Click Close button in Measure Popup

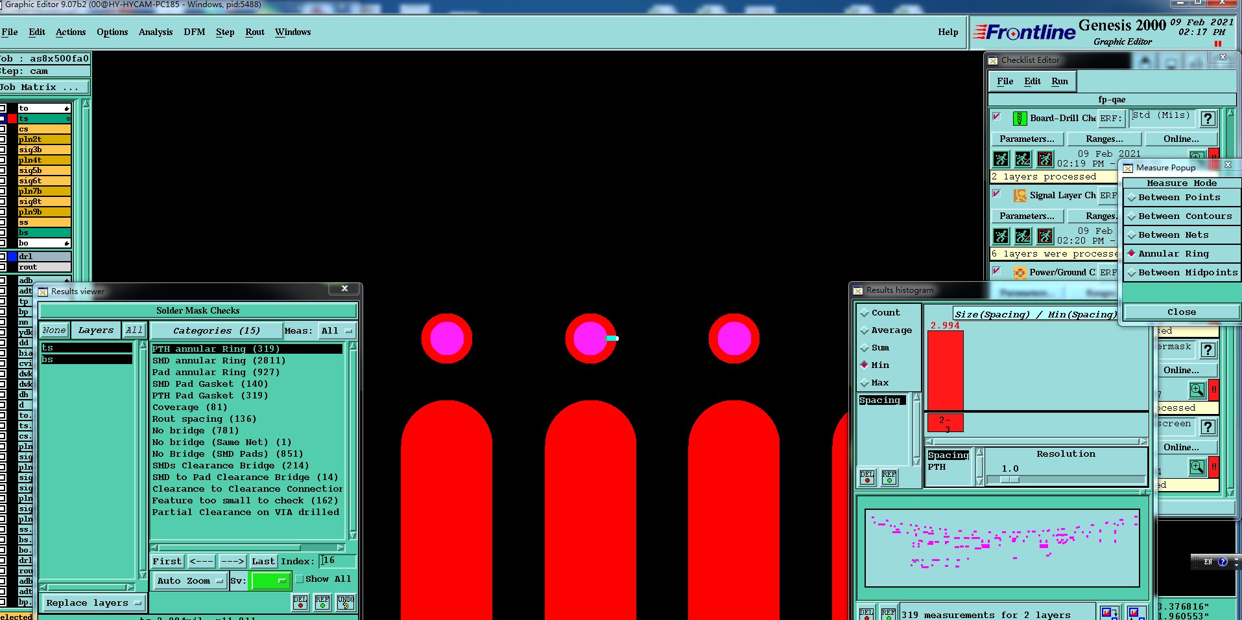1181,312
